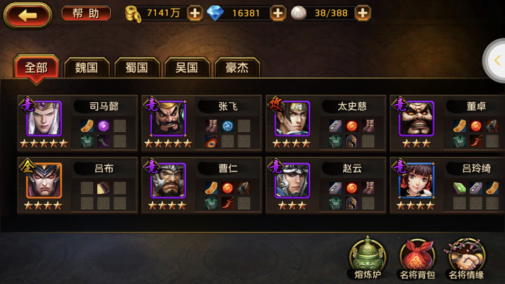
Task: Open 名将情缘 handshake icon
Action: (466, 259)
